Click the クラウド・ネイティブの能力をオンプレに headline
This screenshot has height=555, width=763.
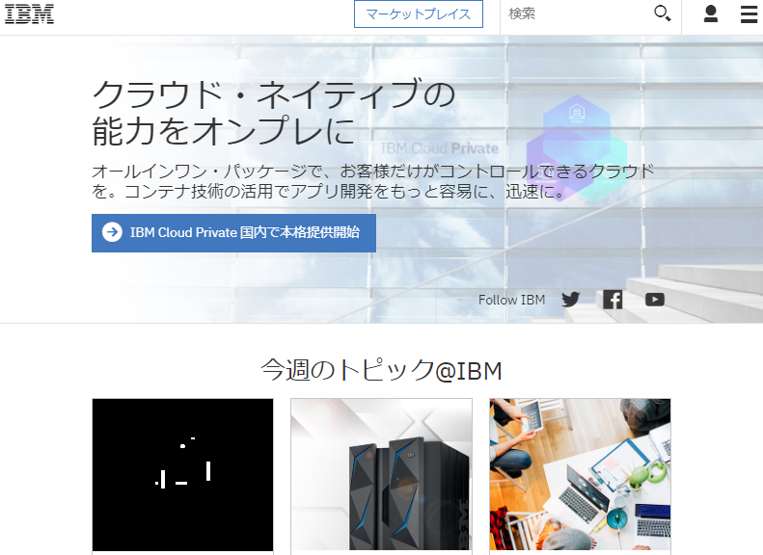click(x=274, y=113)
